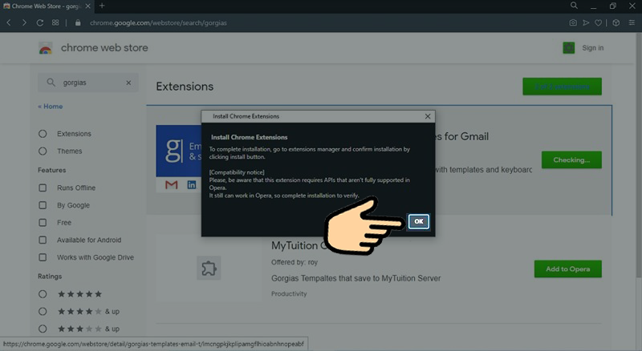Click the search magnifier in store search box
Screen dimensions: 642x351
click(51, 83)
